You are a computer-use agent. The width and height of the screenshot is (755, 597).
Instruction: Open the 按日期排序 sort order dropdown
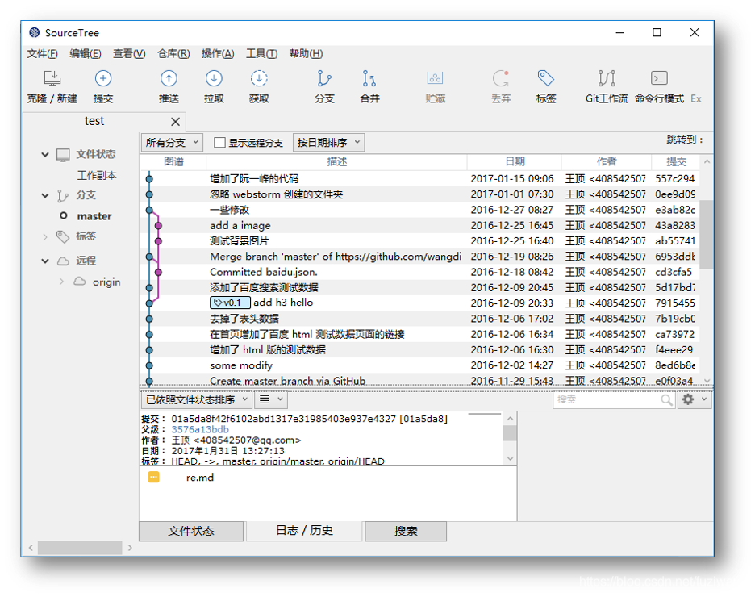[328, 143]
